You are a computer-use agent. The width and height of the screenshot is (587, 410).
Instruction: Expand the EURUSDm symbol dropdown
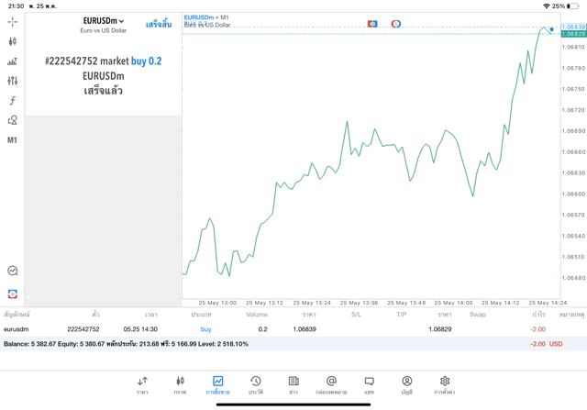tap(103, 21)
